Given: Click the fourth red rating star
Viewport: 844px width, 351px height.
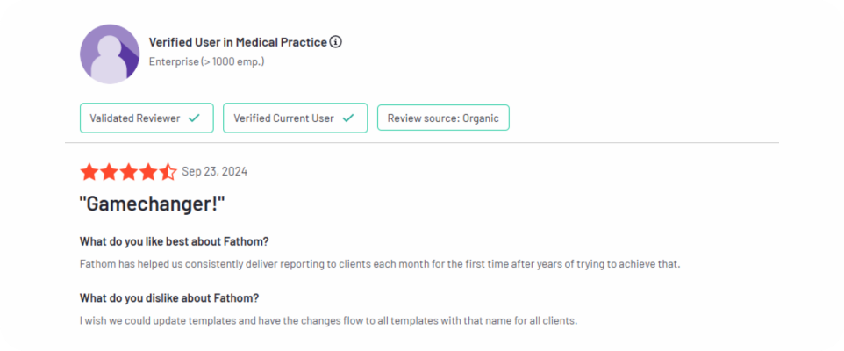Looking at the screenshot, I should (148, 172).
